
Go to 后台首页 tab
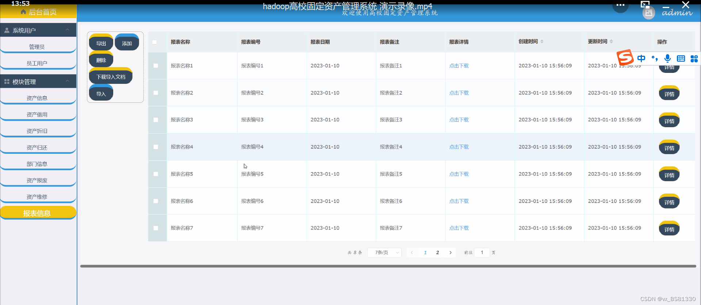coord(38,12)
